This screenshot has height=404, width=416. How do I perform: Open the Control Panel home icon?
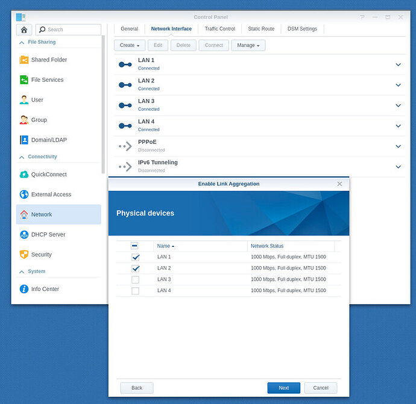24,30
